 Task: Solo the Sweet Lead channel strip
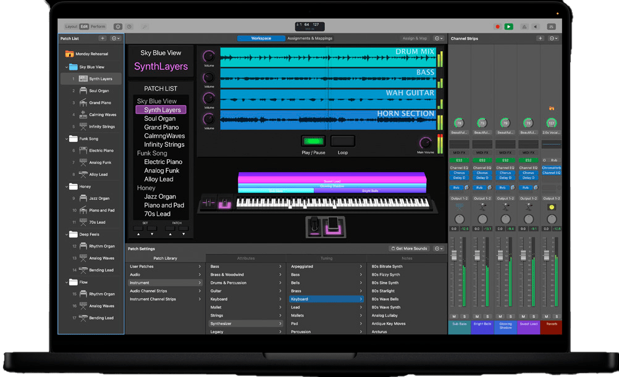pyautogui.click(x=533, y=317)
